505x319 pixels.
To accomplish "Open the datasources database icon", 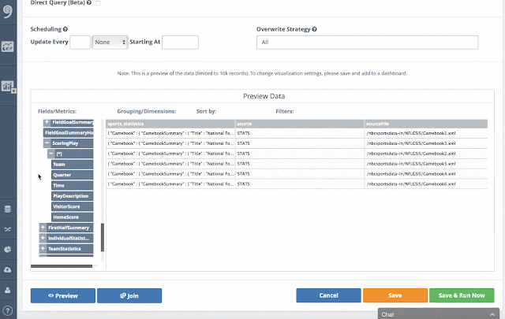I will [x=8, y=209].
